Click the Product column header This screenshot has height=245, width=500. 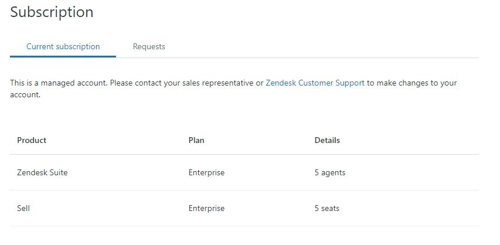point(32,141)
